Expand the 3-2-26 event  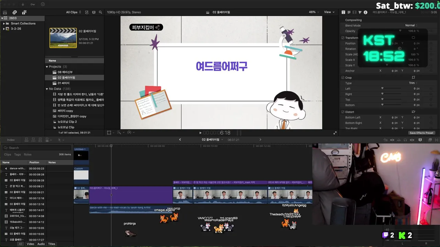4,29
